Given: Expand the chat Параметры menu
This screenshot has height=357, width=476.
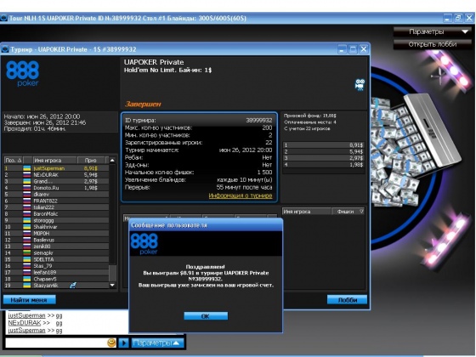Looking at the screenshot, I should point(158,343).
